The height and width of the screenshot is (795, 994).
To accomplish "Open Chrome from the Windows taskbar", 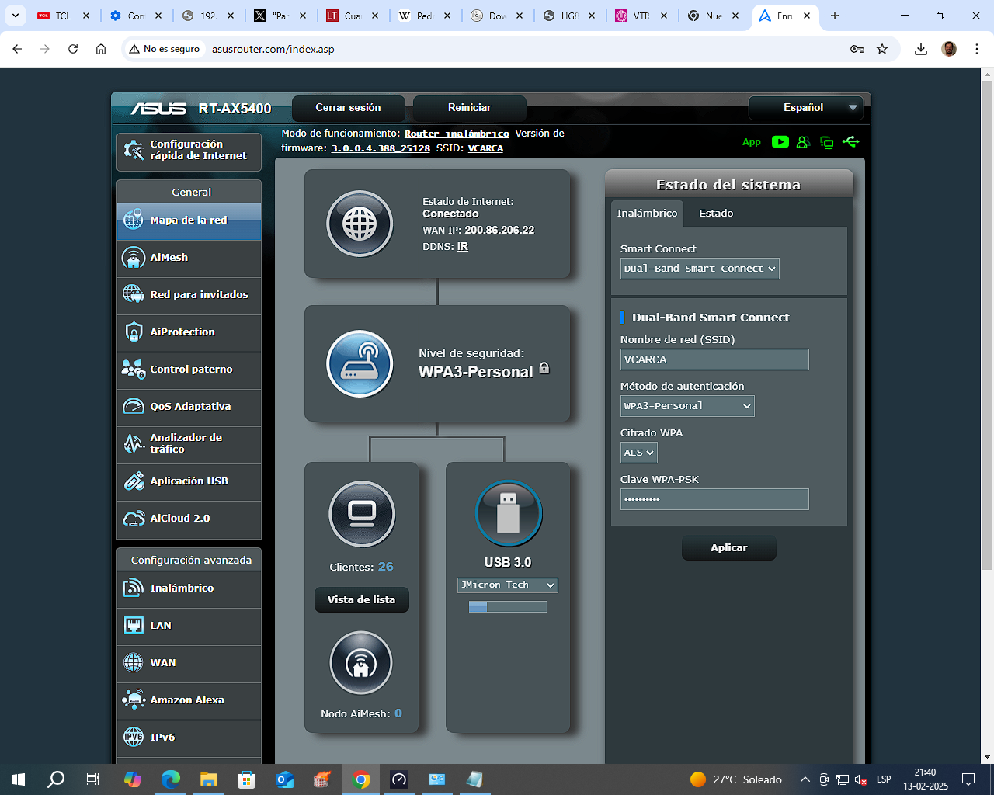I will 361,779.
